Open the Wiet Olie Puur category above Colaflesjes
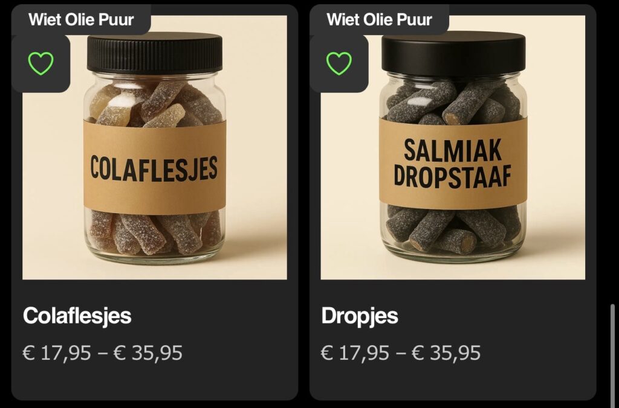The height and width of the screenshot is (408, 619). pos(81,19)
